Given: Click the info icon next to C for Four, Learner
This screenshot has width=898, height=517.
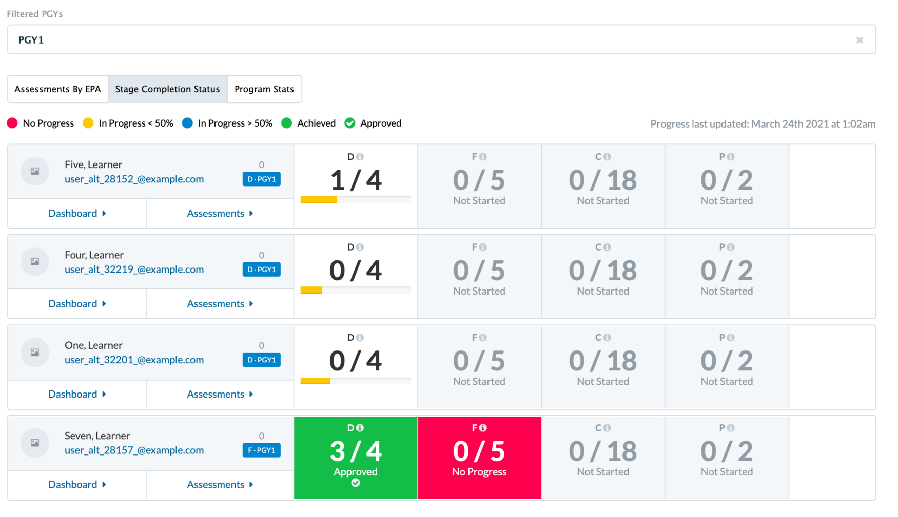Looking at the screenshot, I should (x=607, y=247).
